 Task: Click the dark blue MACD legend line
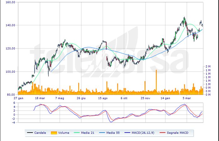[130, 133]
